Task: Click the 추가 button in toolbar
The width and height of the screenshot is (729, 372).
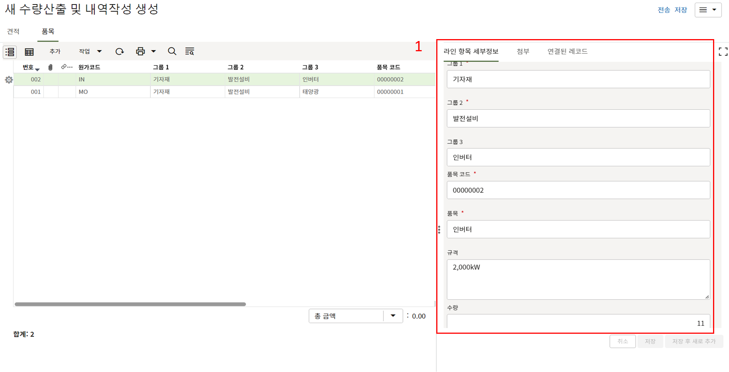Action: click(55, 51)
